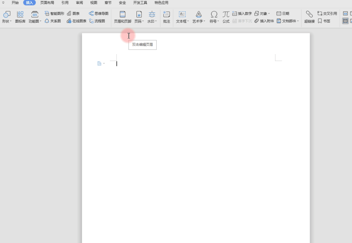
Task: Click the 日期 date button
Action: point(283,13)
